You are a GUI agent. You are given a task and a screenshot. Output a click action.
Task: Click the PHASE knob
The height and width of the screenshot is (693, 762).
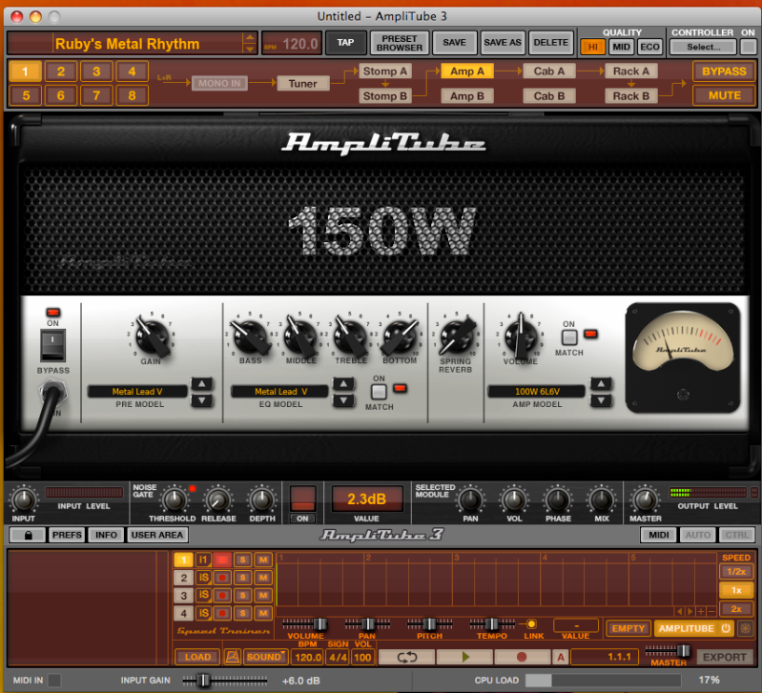[x=558, y=499]
